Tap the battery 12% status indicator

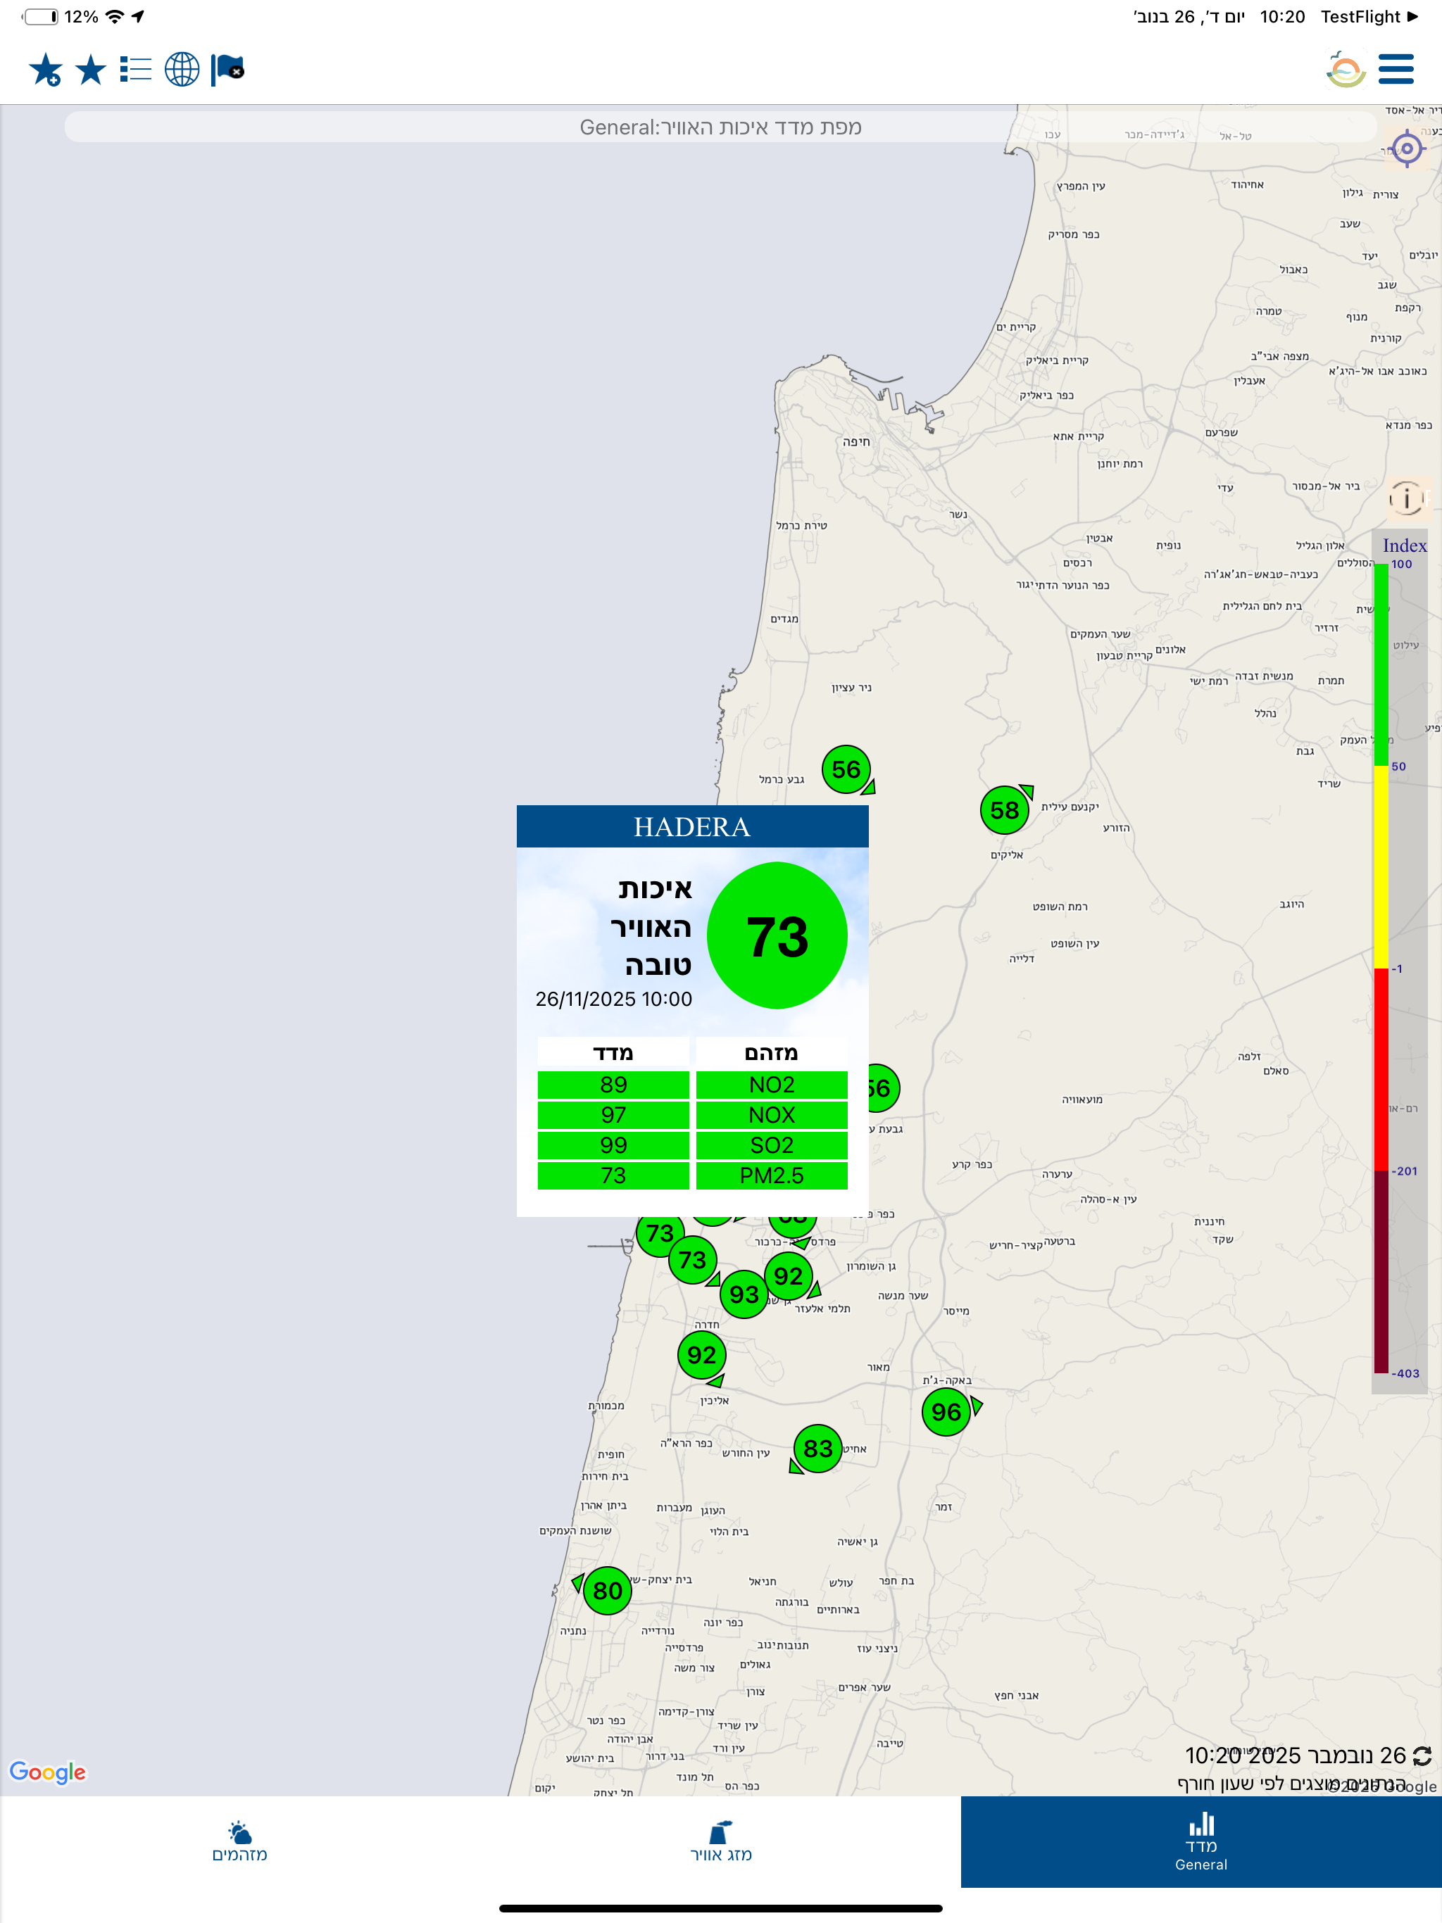pyautogui.click(x=60, y=16)
